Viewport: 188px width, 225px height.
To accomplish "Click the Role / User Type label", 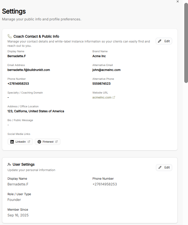I will pyautogui.click(x=19, y=194).
